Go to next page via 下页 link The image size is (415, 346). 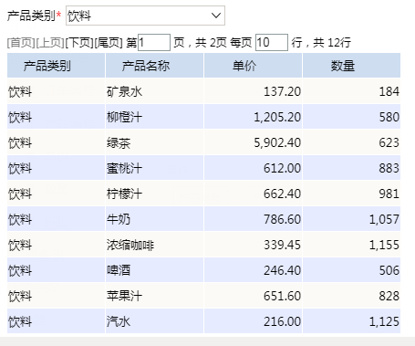pos(79,43)
